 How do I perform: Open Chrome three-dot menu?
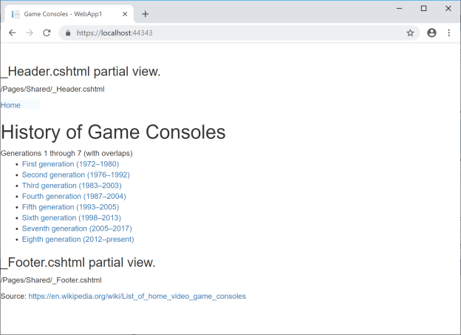tap(448, 33)
